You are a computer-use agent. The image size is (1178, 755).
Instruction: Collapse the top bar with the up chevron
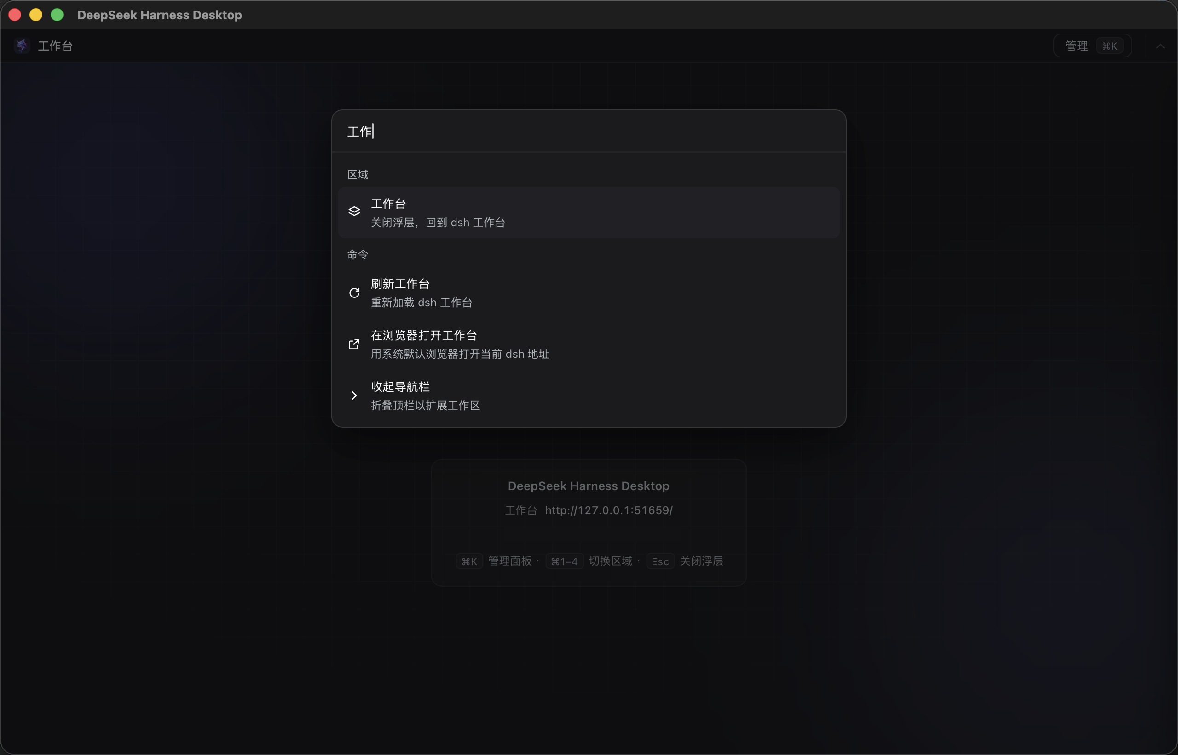[x=1160, y=46]
